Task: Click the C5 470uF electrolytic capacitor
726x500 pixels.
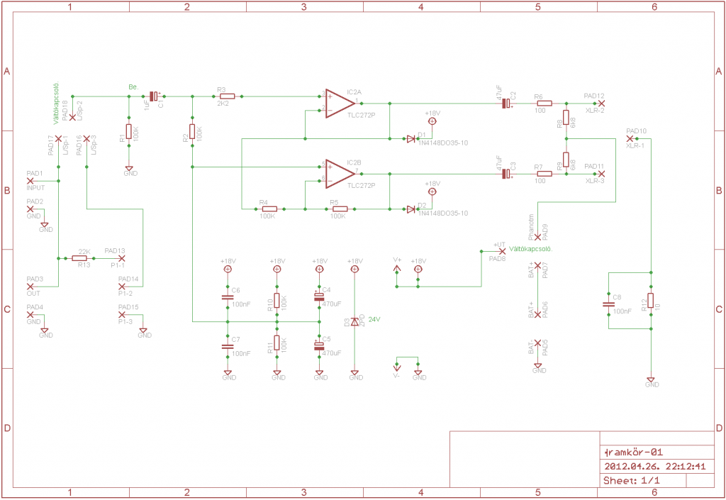Action: pos(319,346)
